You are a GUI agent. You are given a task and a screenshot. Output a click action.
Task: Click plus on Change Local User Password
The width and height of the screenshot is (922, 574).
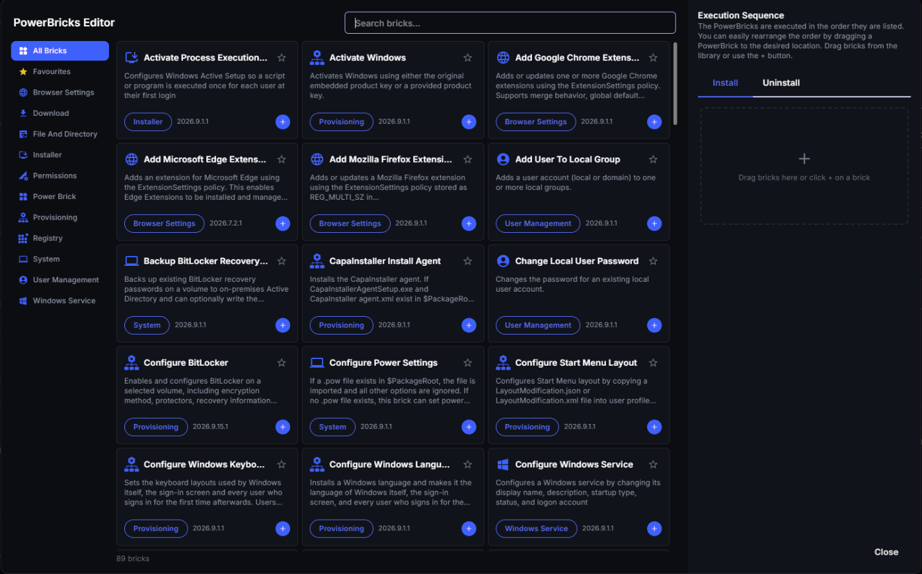pyautogui.click(x=654, y=325)
